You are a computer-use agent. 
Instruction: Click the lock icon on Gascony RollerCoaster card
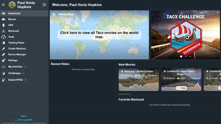pyautogui.click(x=122, y=71)
